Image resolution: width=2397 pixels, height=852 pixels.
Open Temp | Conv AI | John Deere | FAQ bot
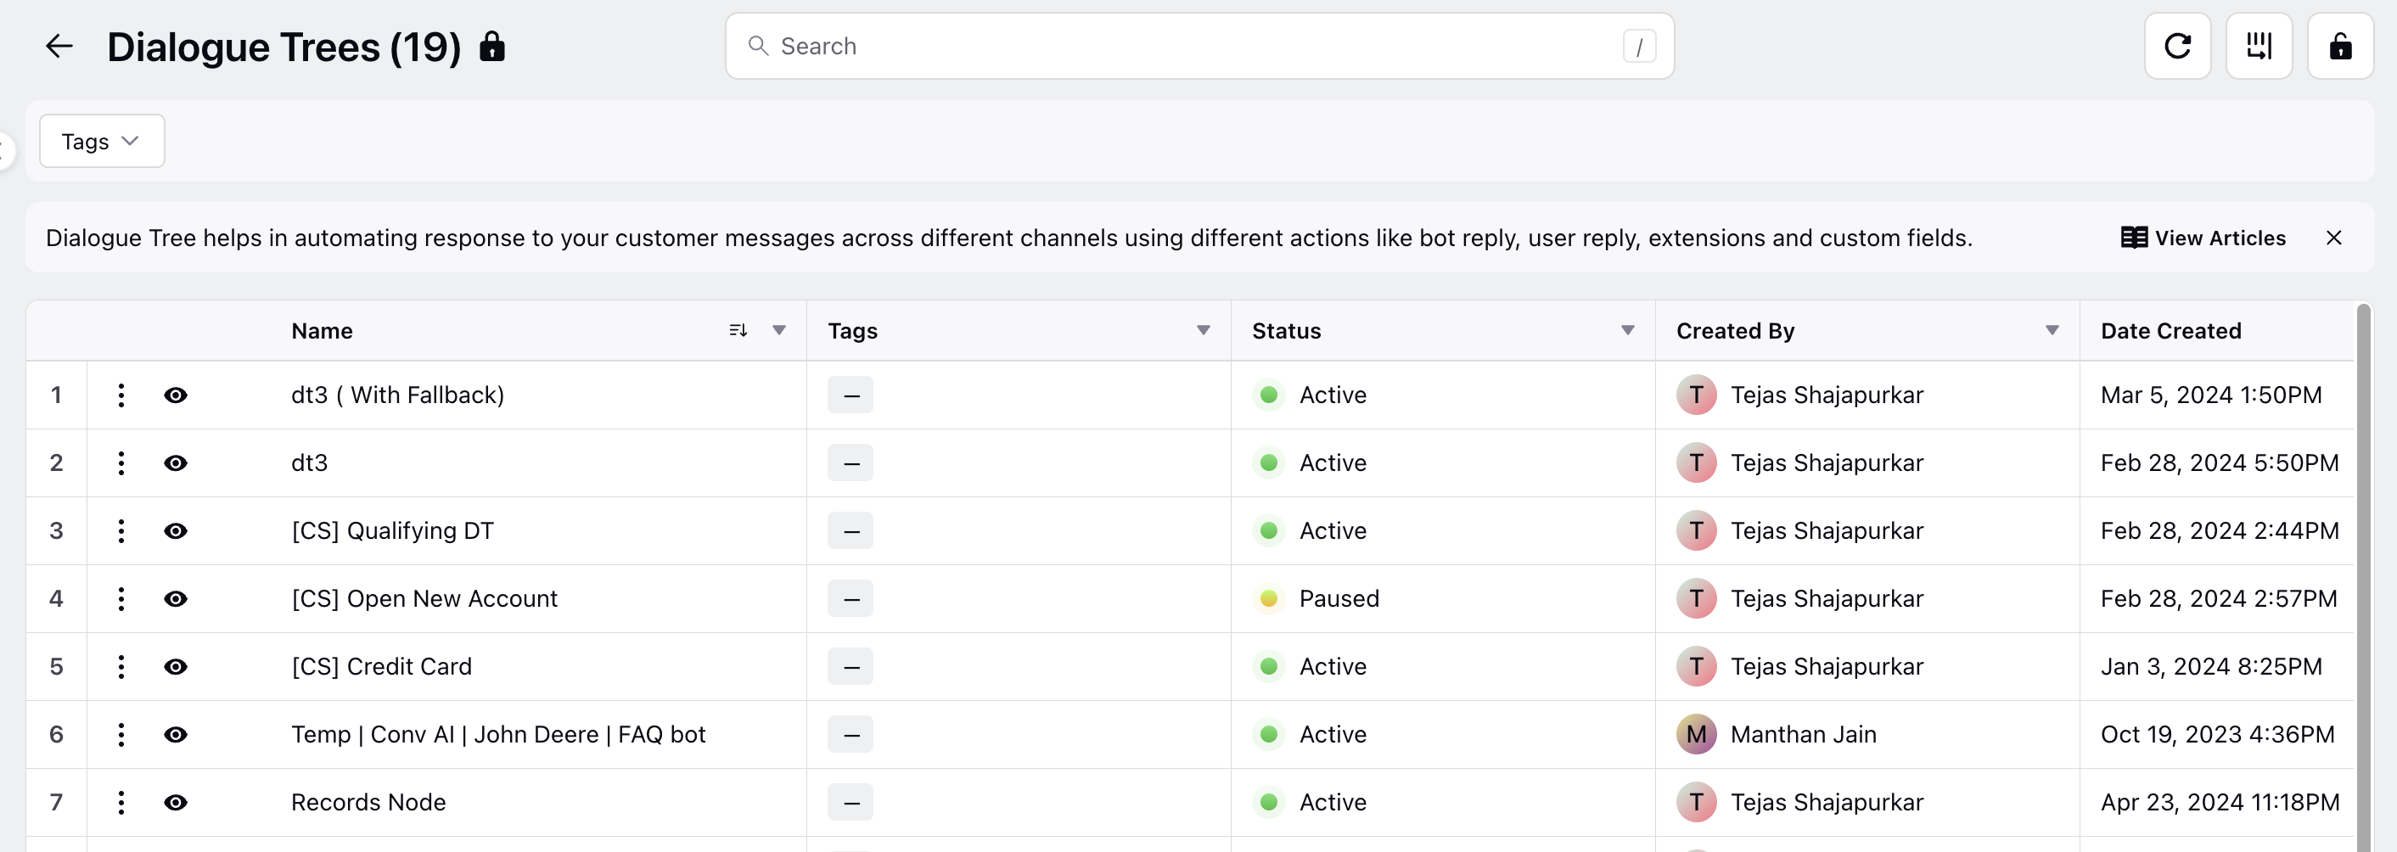pos(498,735)
